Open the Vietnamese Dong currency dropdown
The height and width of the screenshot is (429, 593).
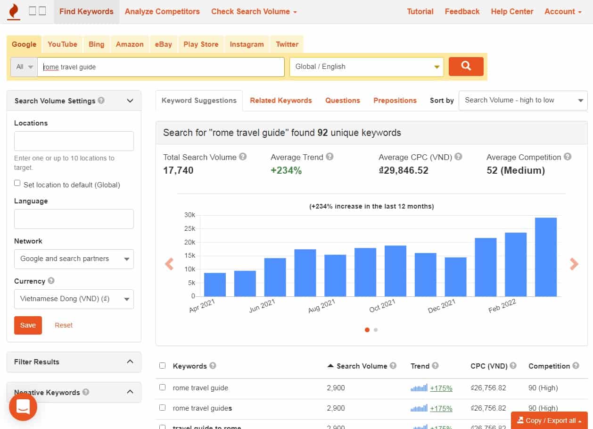[x=74, y=299]
